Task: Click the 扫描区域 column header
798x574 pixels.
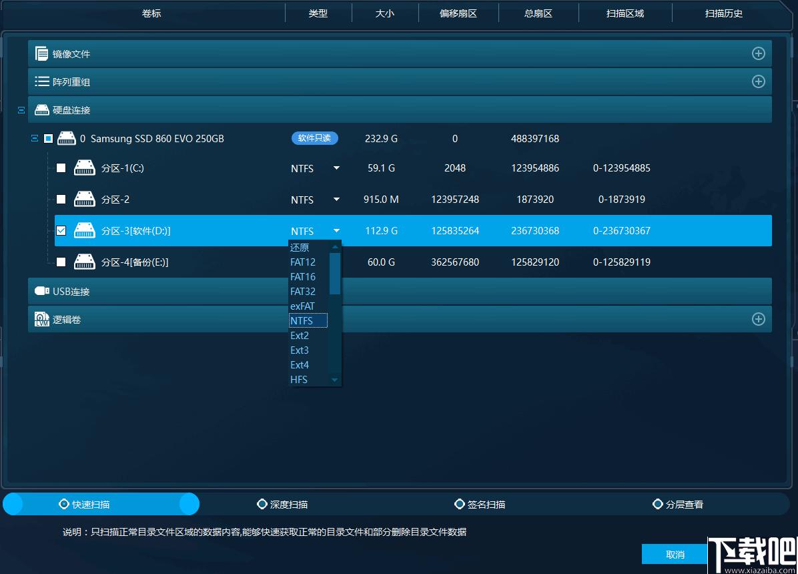Action: click(625, 13)
